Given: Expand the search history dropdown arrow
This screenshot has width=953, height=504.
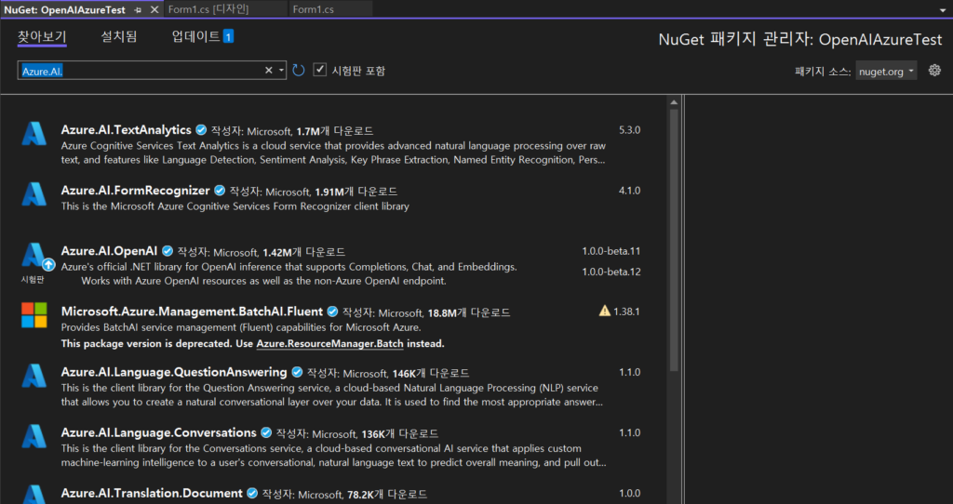Looking at the screenshot, I should [281, 71].
